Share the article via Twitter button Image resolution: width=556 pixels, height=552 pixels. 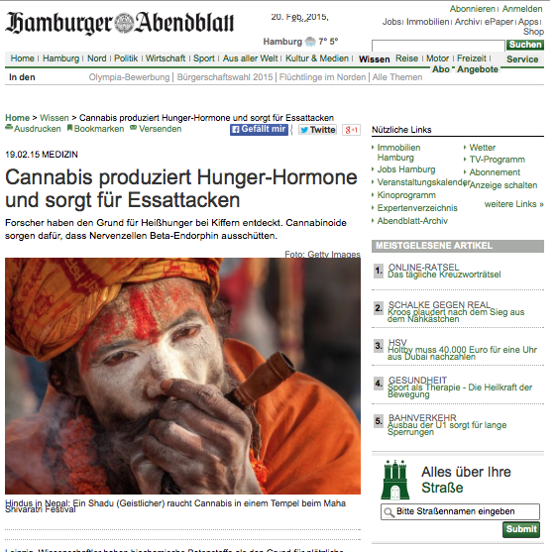(317, 130)
